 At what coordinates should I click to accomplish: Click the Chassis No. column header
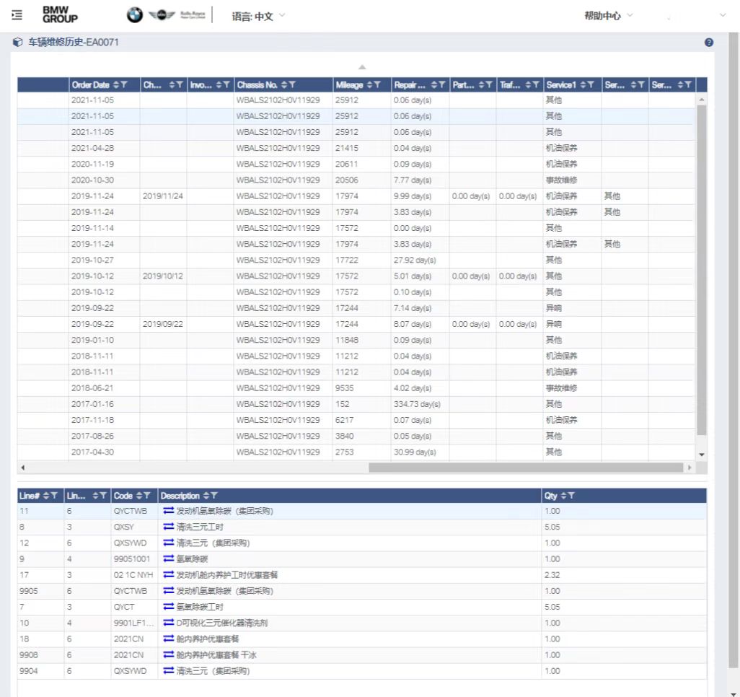click(x=283, y=85)
